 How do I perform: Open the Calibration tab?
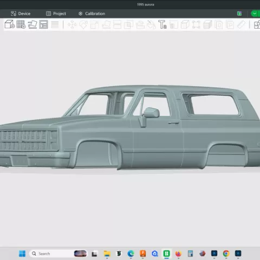point(92,14)
